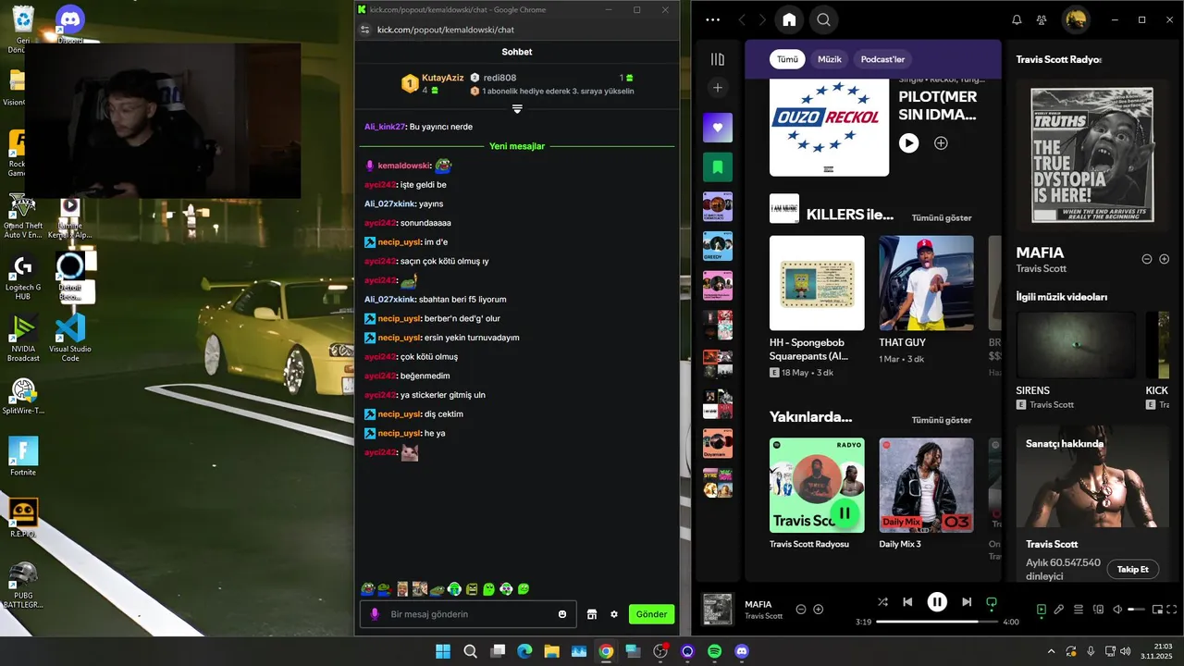Open Spotify notifications bell
Screen dimensions: 1184x666
[1017, 19]
